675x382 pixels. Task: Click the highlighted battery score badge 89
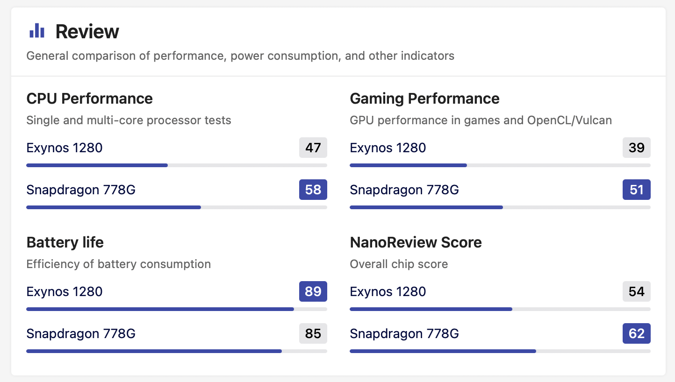313,291
